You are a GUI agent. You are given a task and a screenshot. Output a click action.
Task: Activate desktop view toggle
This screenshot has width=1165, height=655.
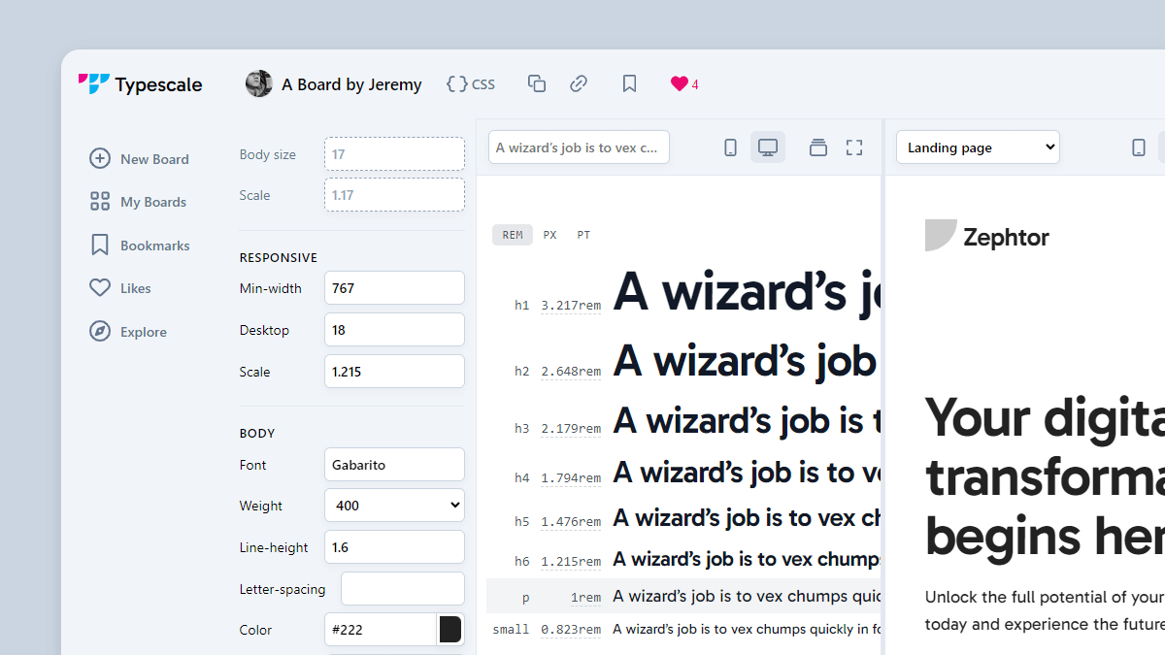768,146
